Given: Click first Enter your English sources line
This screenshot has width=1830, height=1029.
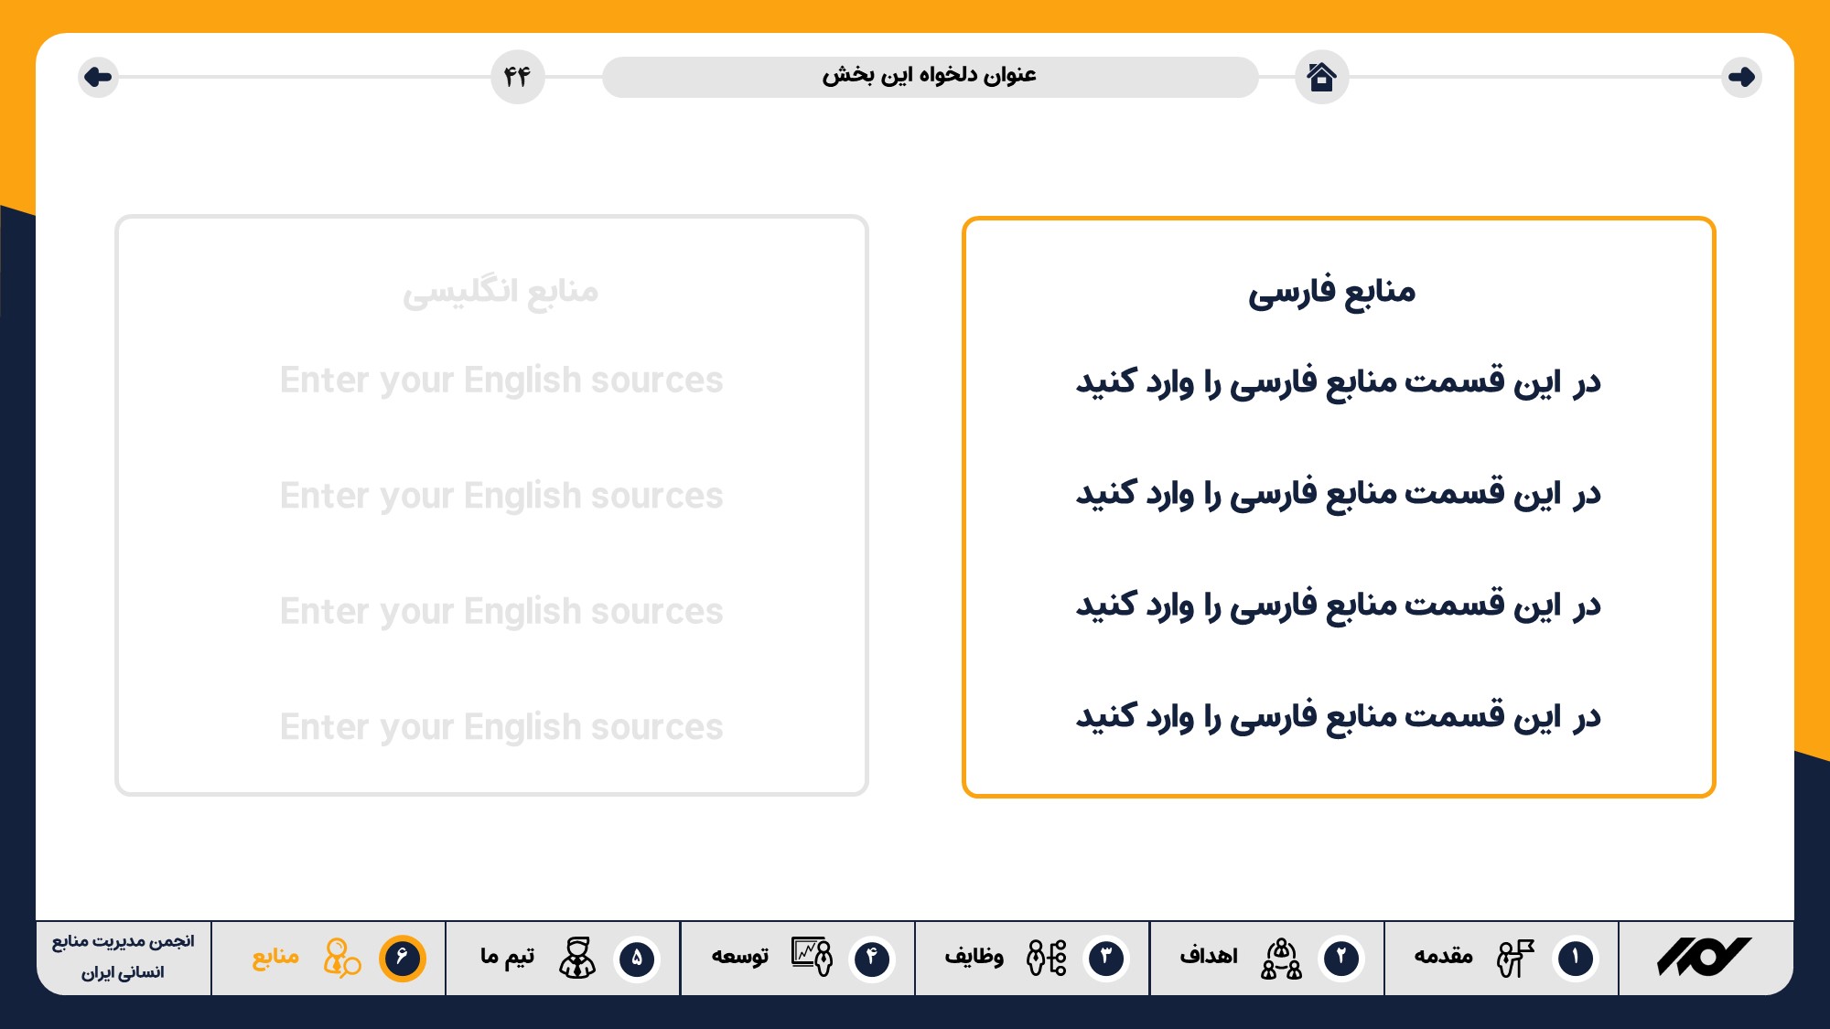Looking at the screenshot, I should [501, 381].
